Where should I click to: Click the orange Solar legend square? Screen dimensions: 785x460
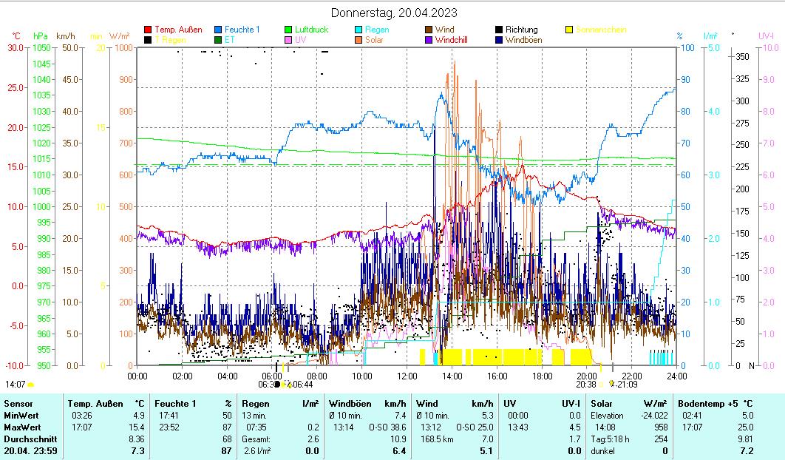(360, 40)
